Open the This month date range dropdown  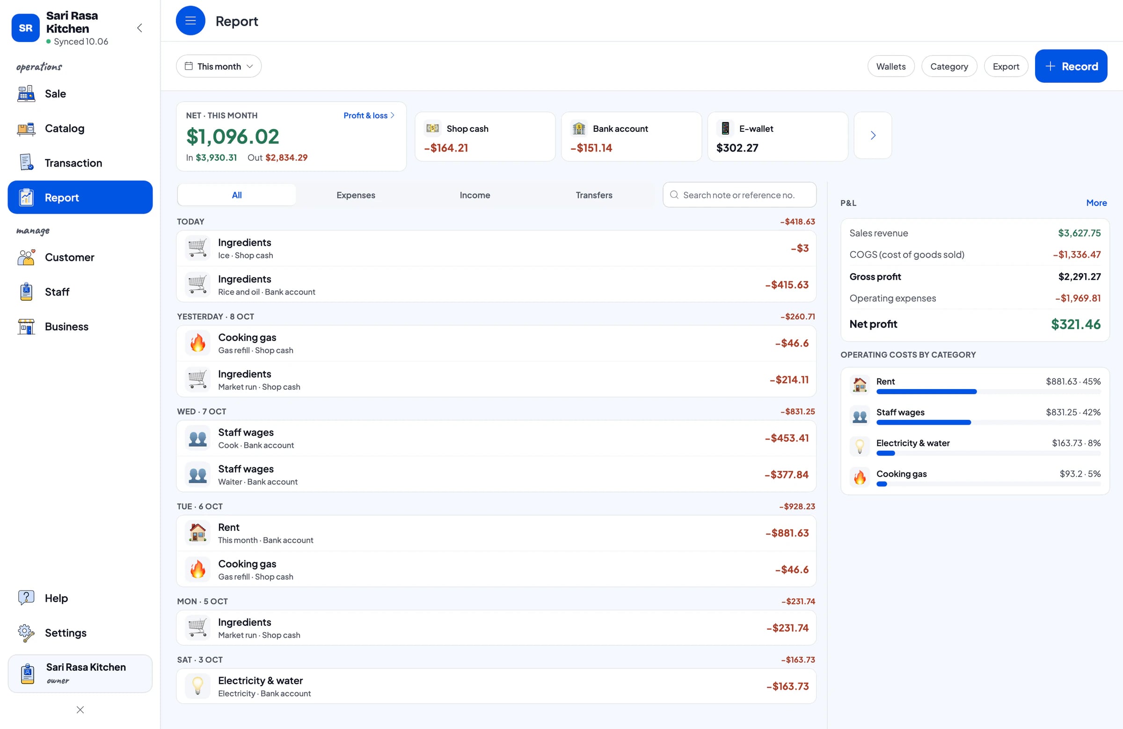(x=219, y=66)
